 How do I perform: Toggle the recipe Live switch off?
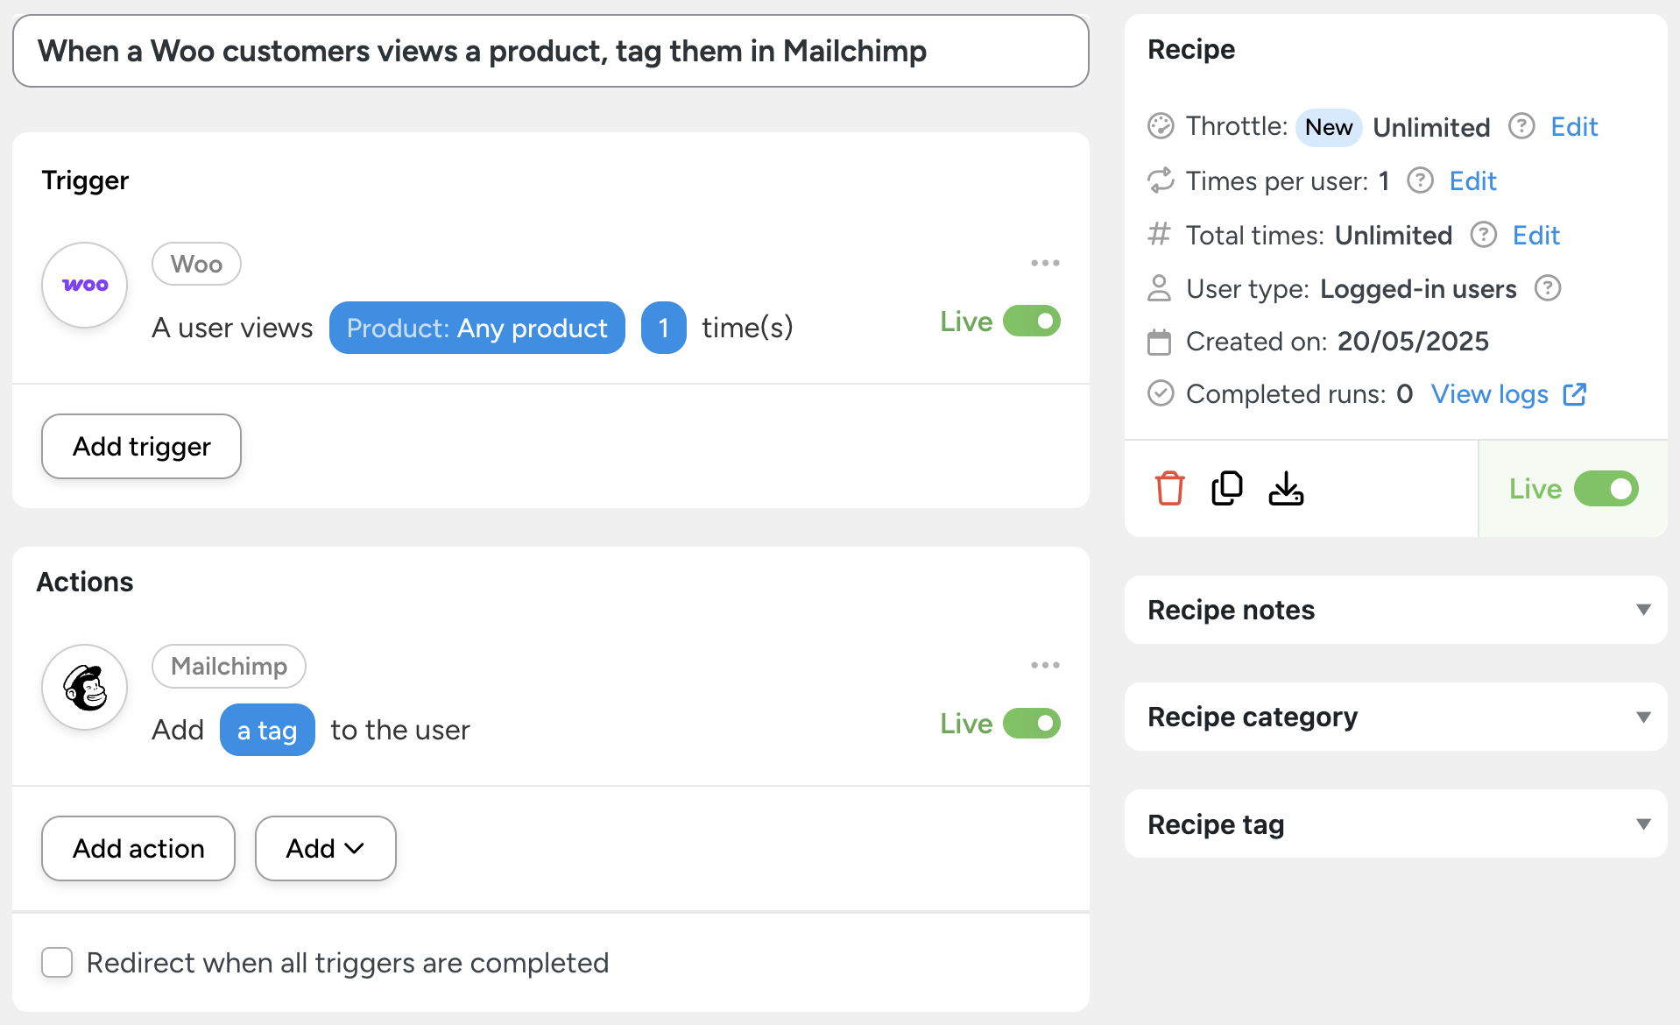[1606, 489]
